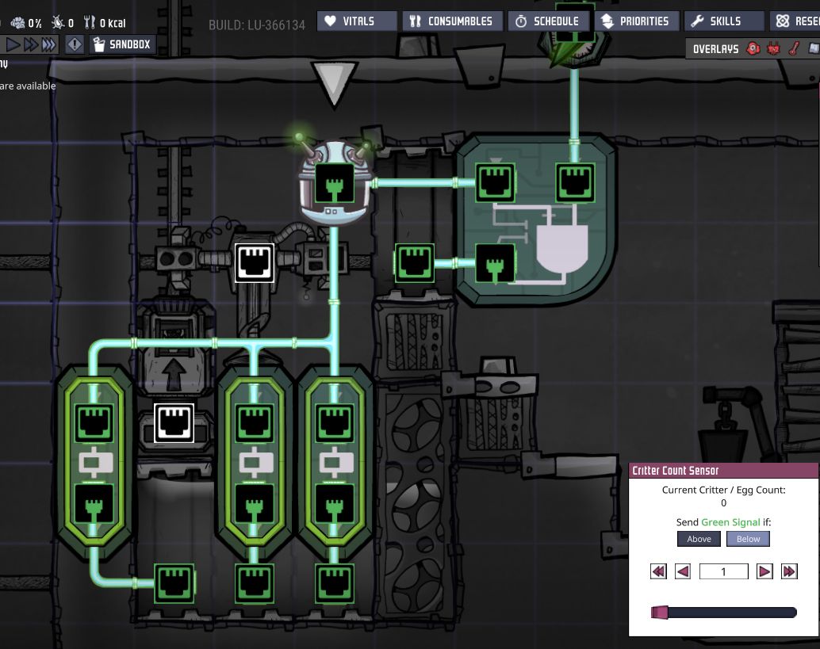Image resolution: width=820 pixels, height=649 pixels.
Task: Jump threshold up with double right arrow
Action: tap(789, 571)
